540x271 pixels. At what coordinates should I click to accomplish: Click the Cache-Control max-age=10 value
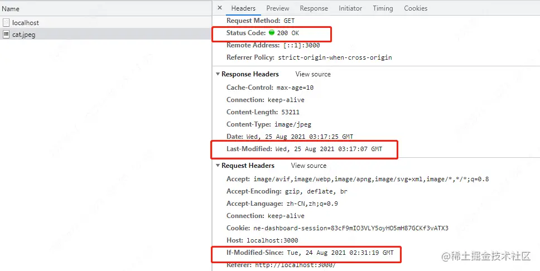295,88
